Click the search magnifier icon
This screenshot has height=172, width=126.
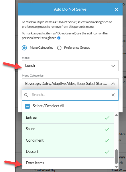tap(26, 95)
